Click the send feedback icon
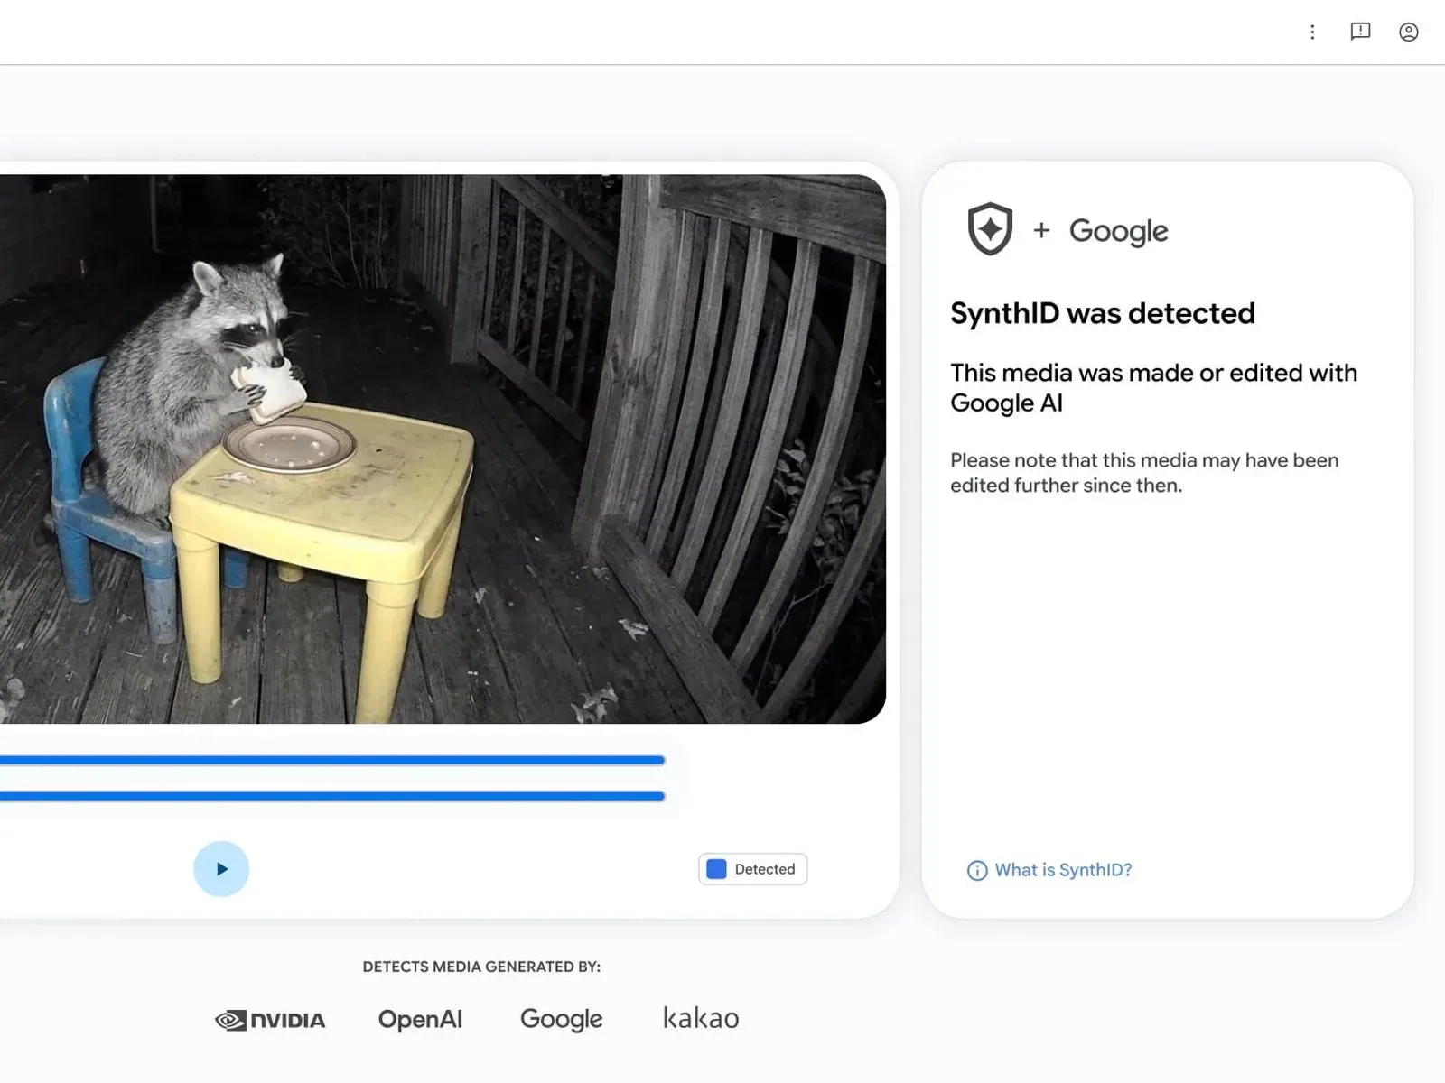Screen dimensions: 1445x1083 (1360, 32)
